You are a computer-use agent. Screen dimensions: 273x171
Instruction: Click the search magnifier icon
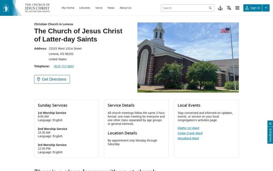coord(210,8)
